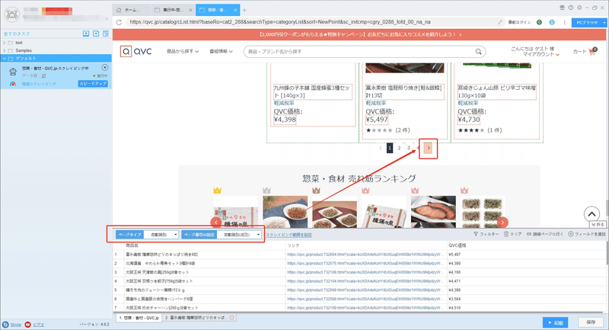609x330 pixels.
Task: Click the green globe icon in address bar
Action: click(x=539, y=22)
